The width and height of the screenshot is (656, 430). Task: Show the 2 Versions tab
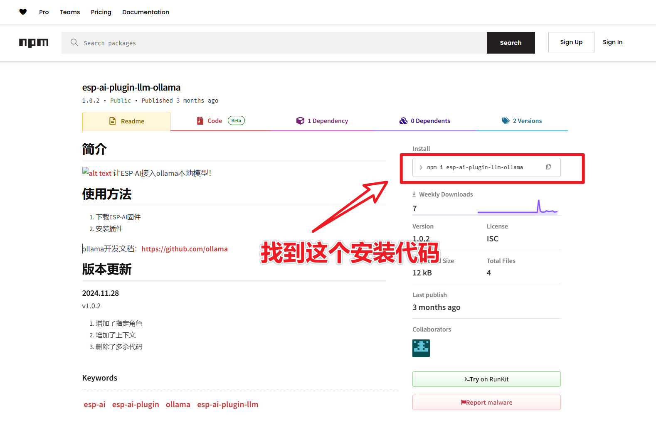[522, 121]
